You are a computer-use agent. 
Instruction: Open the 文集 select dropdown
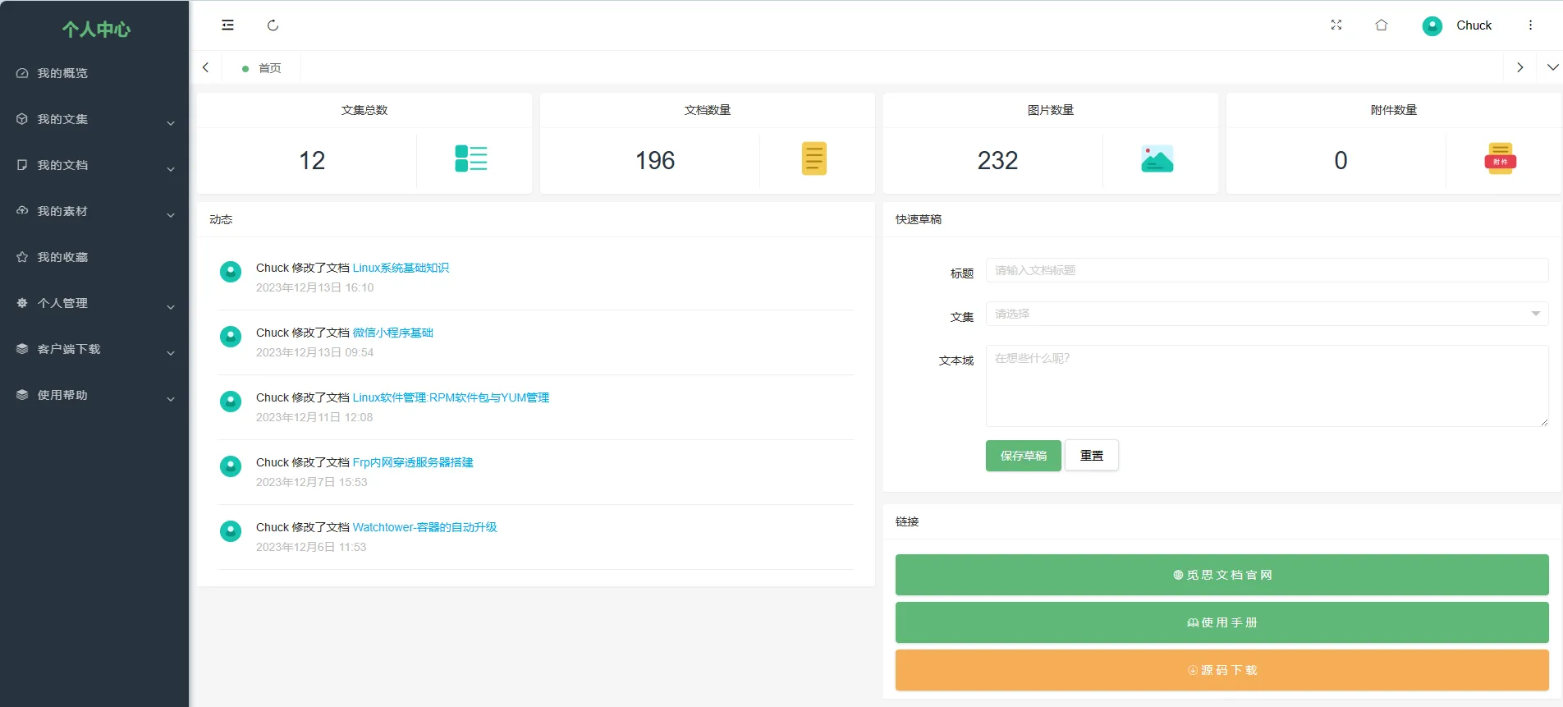[1267, 314]
